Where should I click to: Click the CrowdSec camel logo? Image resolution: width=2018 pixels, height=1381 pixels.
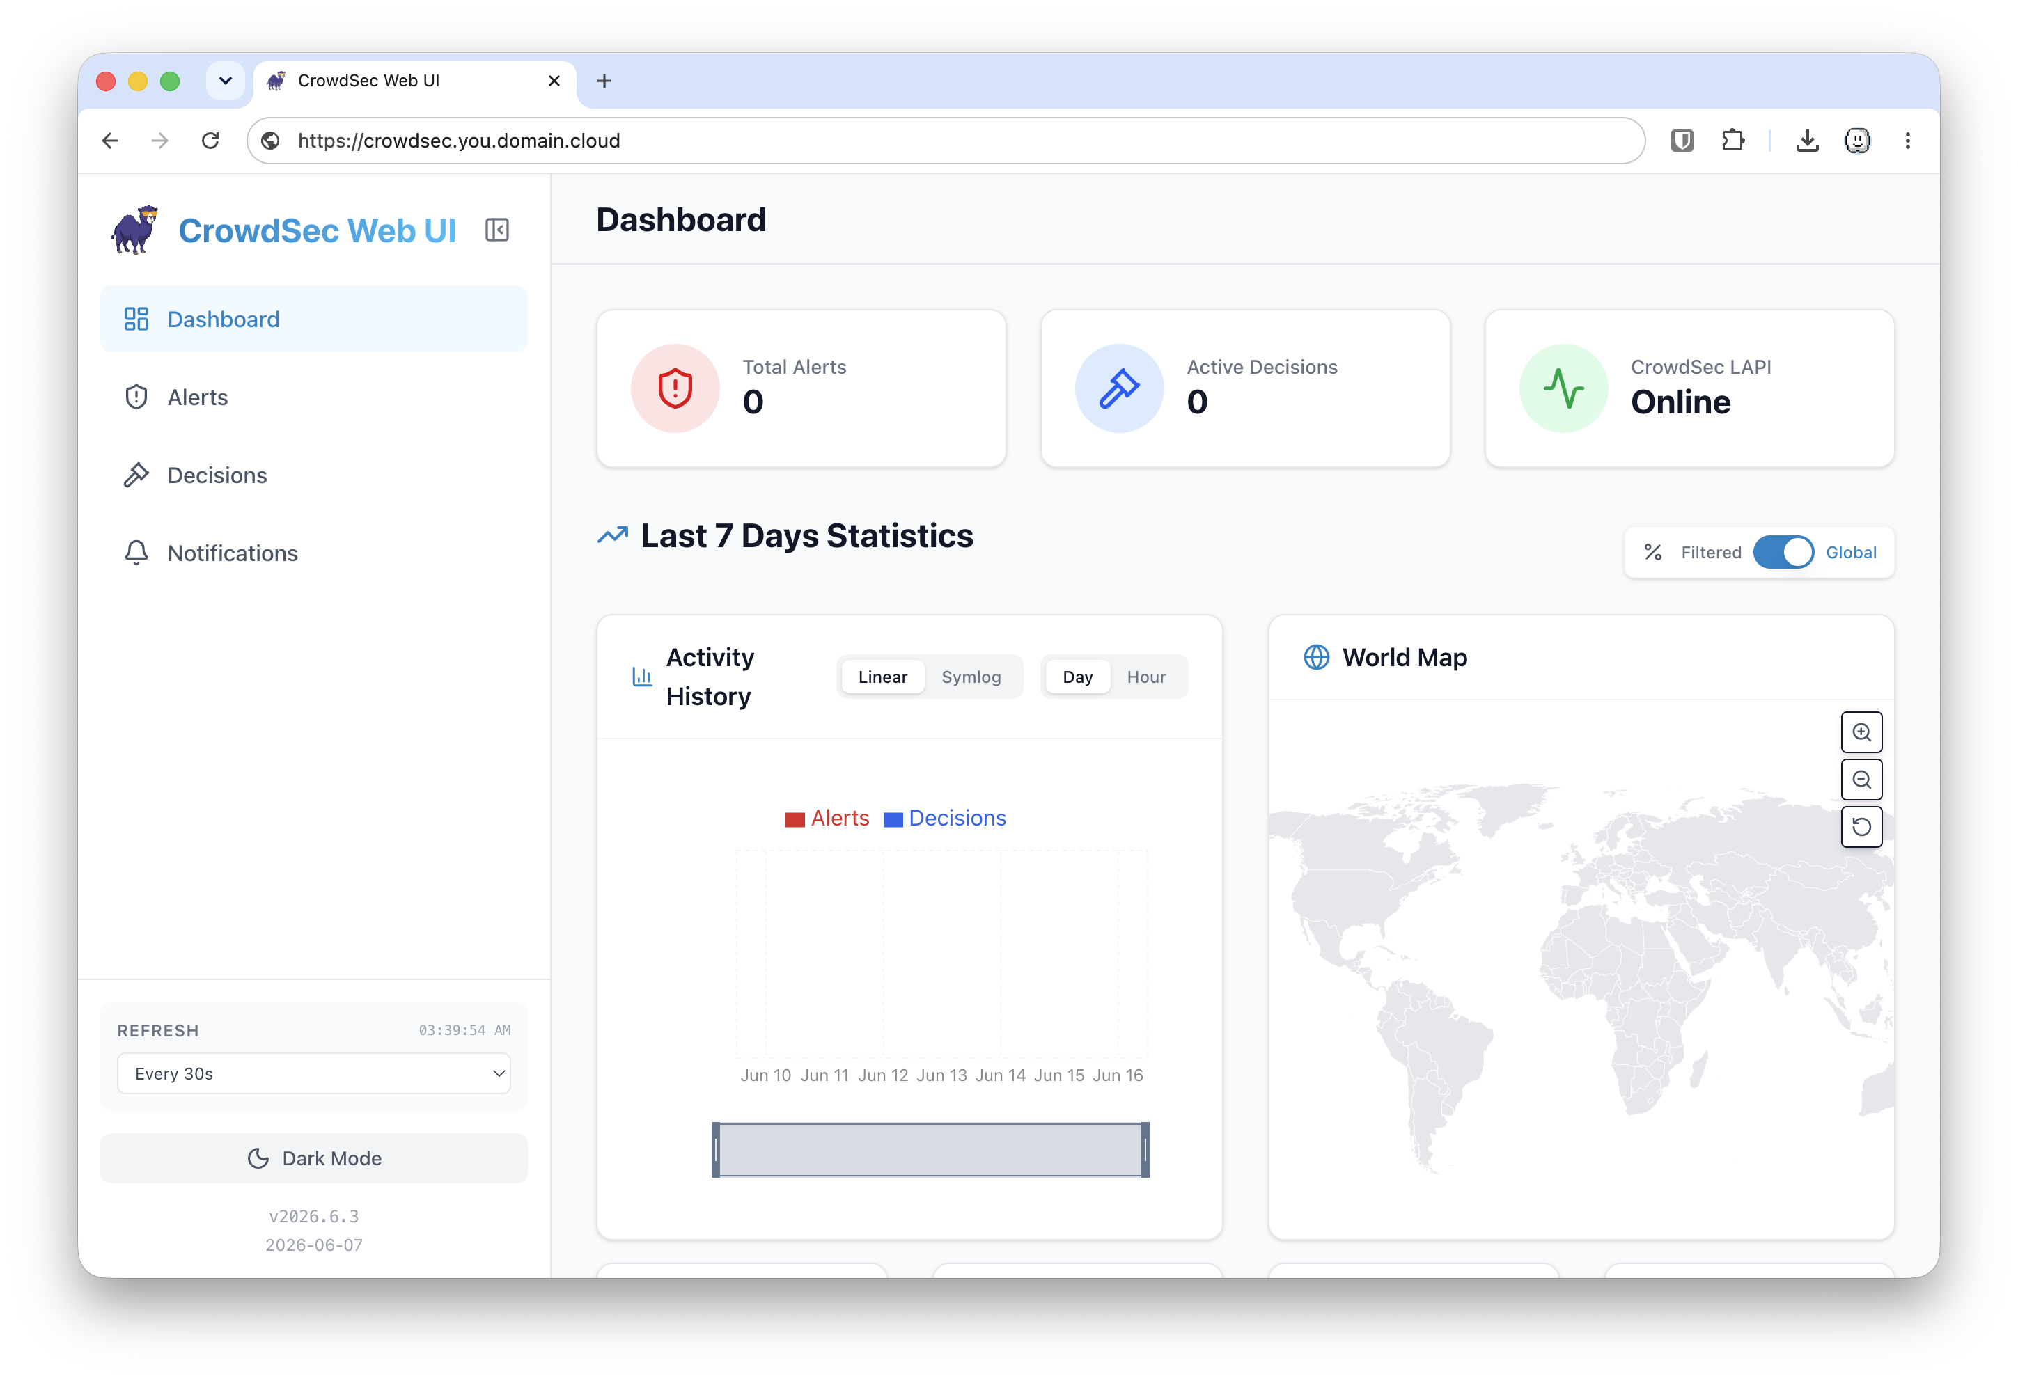[x=134, y=230]
